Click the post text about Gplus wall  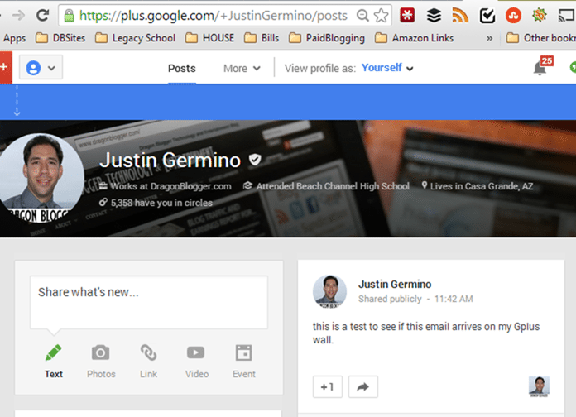[426, 333]
